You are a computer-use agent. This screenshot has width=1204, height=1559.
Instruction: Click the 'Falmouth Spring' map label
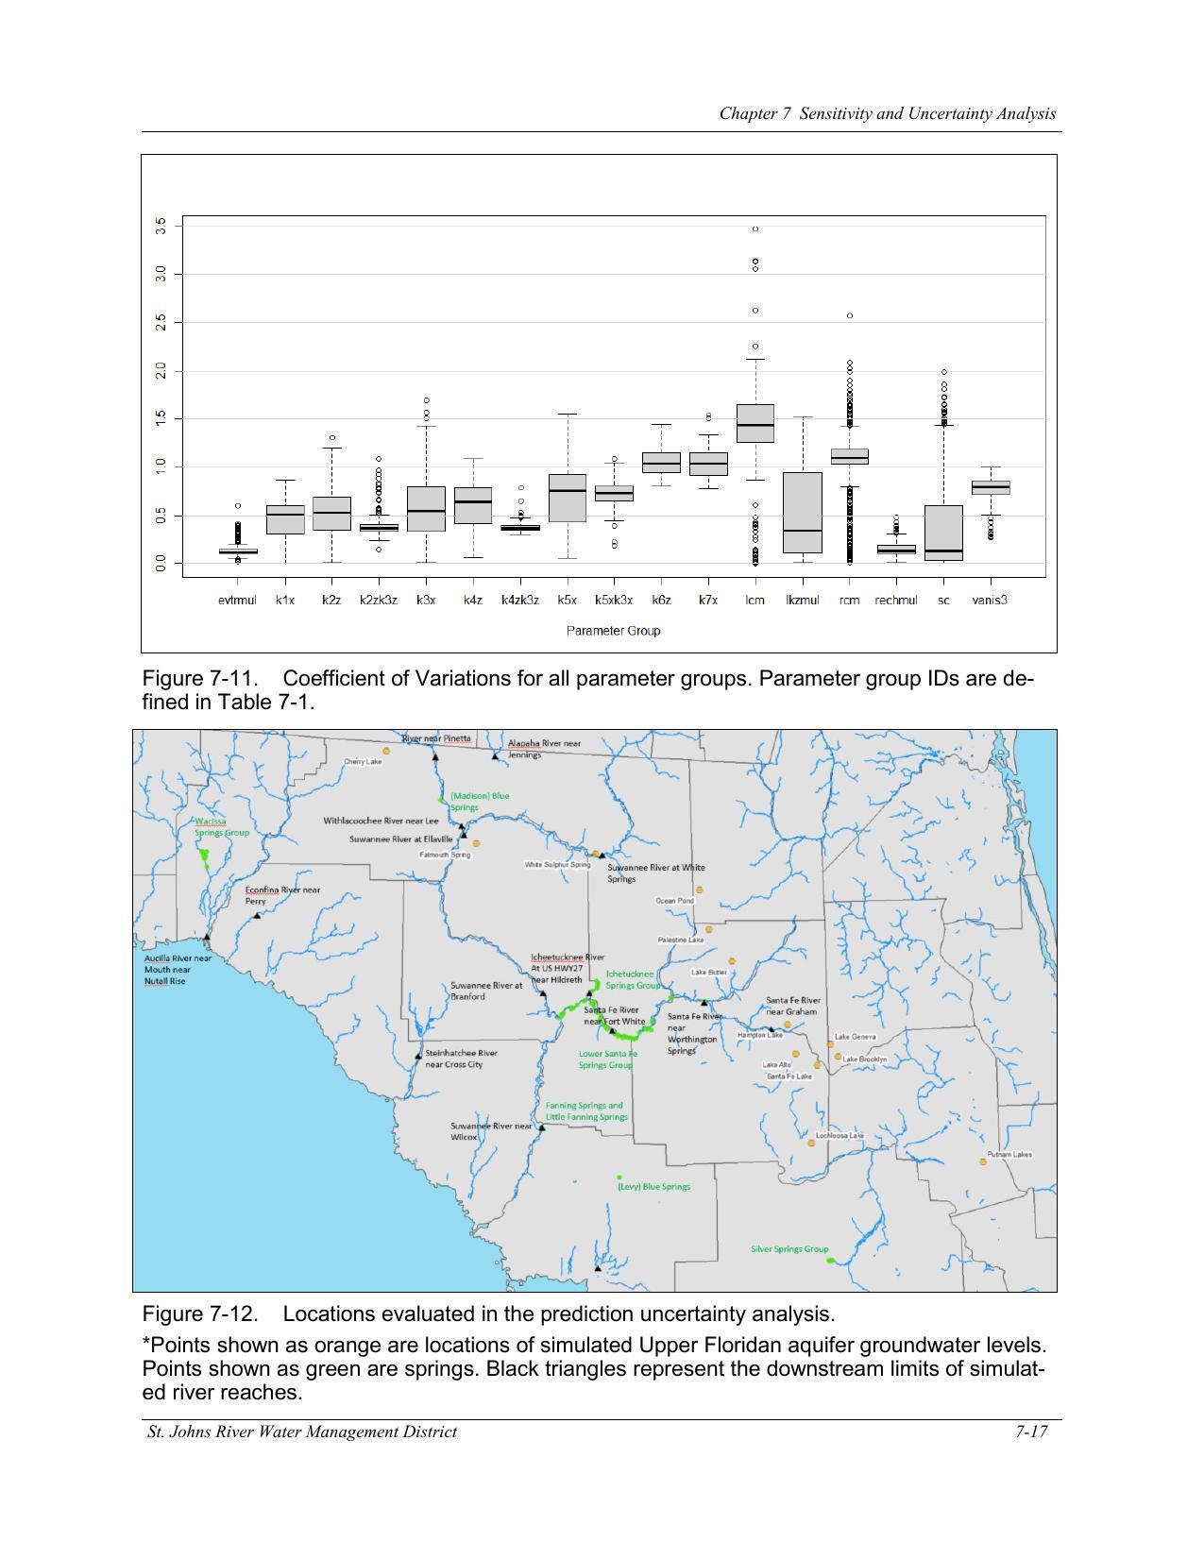point(445,855)
